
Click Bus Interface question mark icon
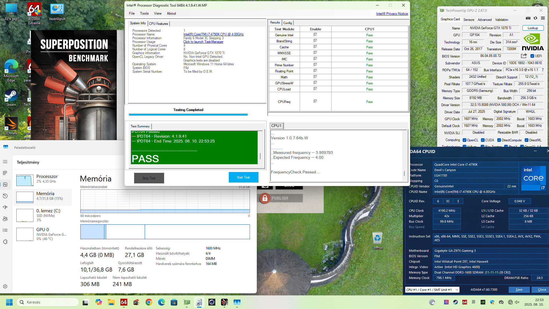pos(542,70)
